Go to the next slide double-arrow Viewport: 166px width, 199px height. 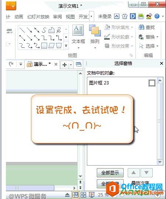80,188
